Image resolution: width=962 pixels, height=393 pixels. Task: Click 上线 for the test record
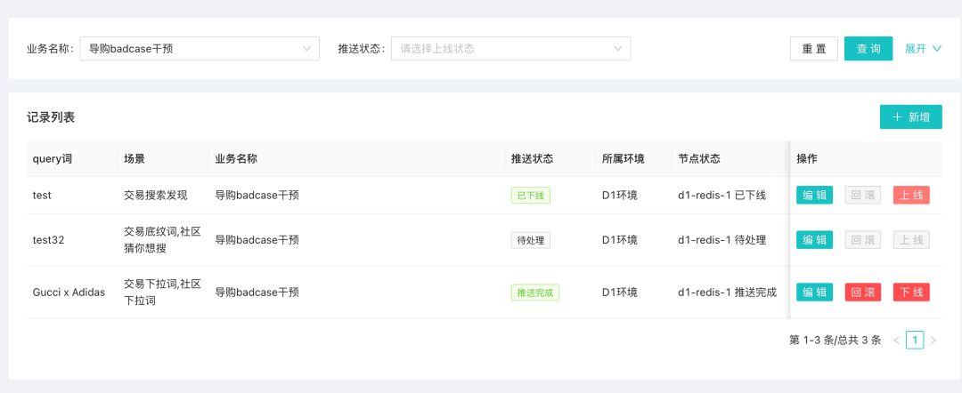click(911, 195)
